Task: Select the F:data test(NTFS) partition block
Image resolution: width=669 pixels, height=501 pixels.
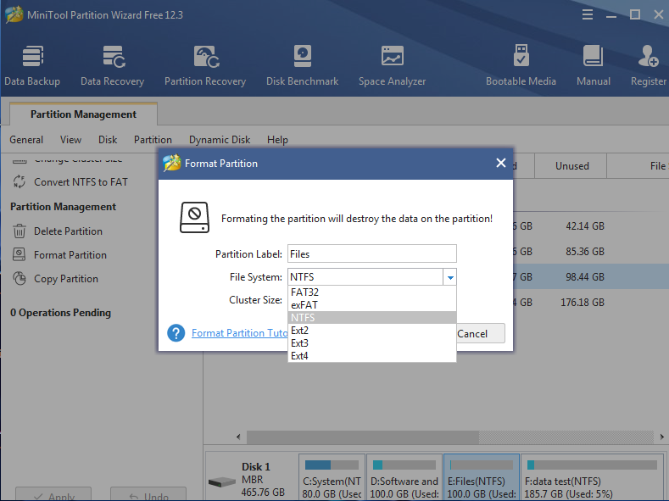Action: pos(593,478)
